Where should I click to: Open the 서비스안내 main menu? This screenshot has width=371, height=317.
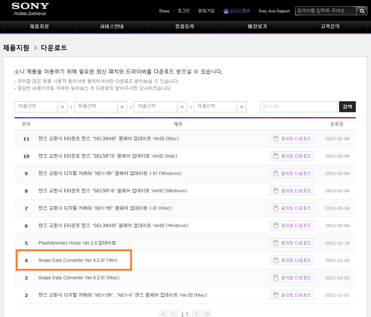coord(112,26)
